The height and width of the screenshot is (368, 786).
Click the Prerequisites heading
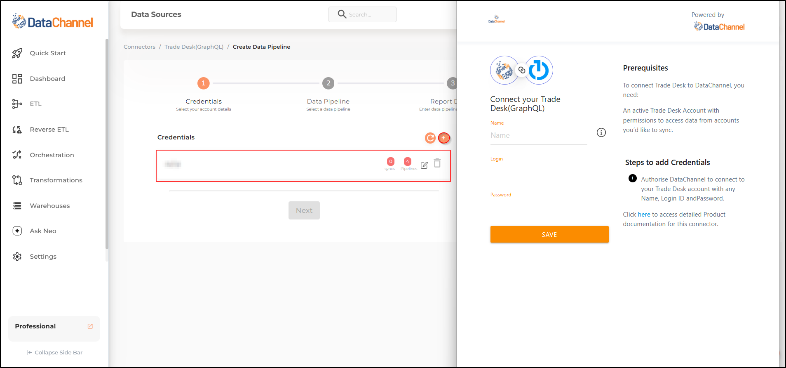pos(645,68)
